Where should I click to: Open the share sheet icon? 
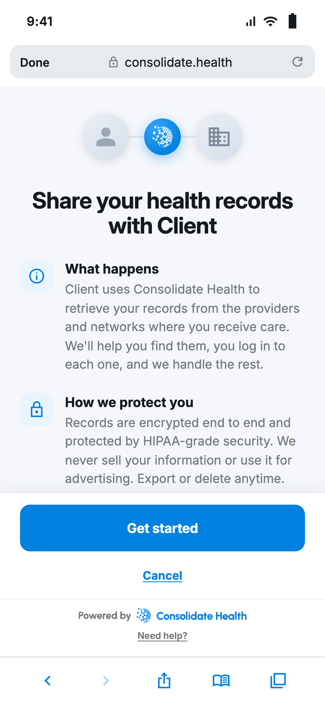pyautogui.click(x=164, y=680)
